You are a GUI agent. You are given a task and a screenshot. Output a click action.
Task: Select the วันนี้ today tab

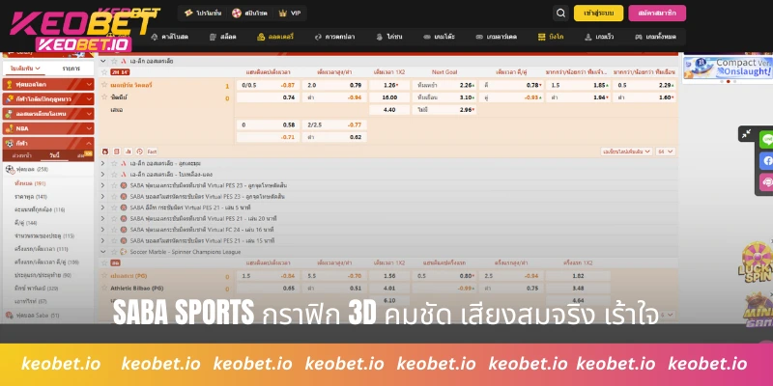tap(54, 155)
